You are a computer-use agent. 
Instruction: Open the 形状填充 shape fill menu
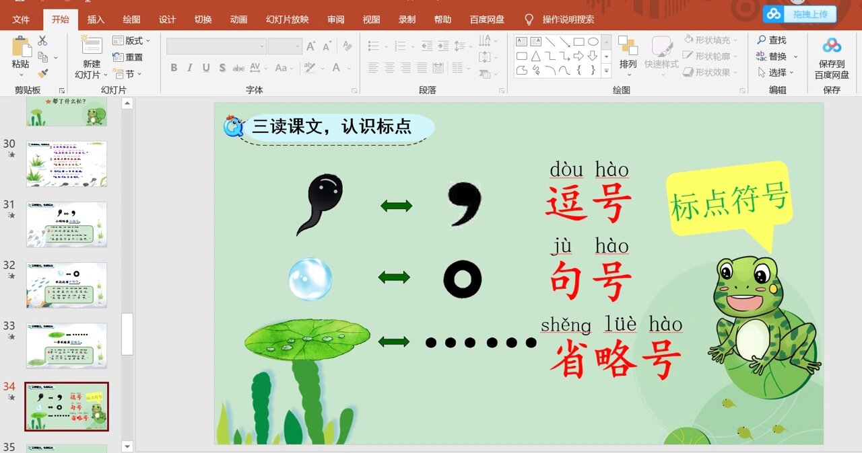[x=711, y=40]
